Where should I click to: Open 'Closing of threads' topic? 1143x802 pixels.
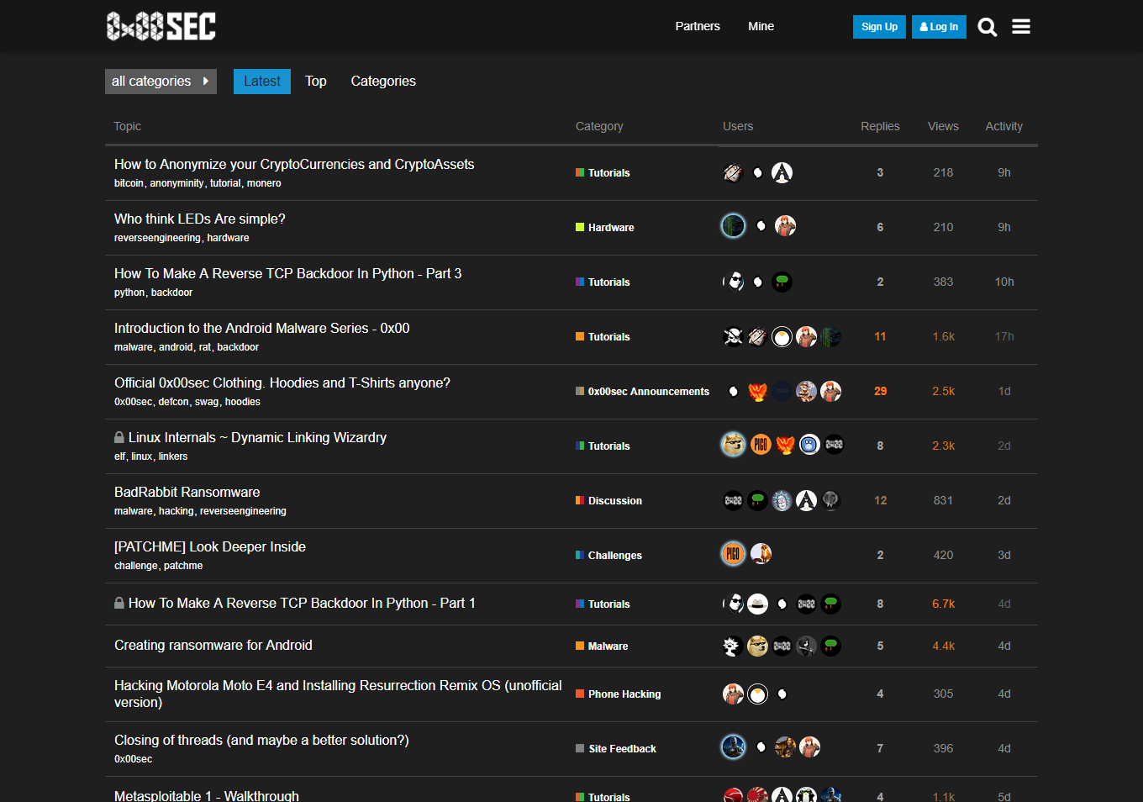(261, 740)
